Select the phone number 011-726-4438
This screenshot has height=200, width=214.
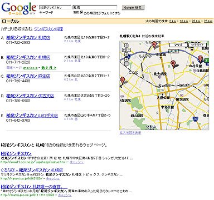pyautogui.click(x=18, y=81)
